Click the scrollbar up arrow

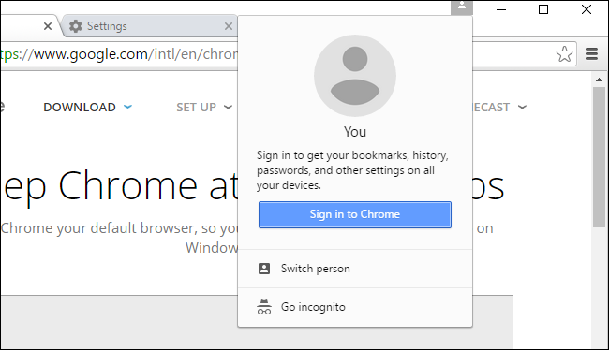click(600, 80)
